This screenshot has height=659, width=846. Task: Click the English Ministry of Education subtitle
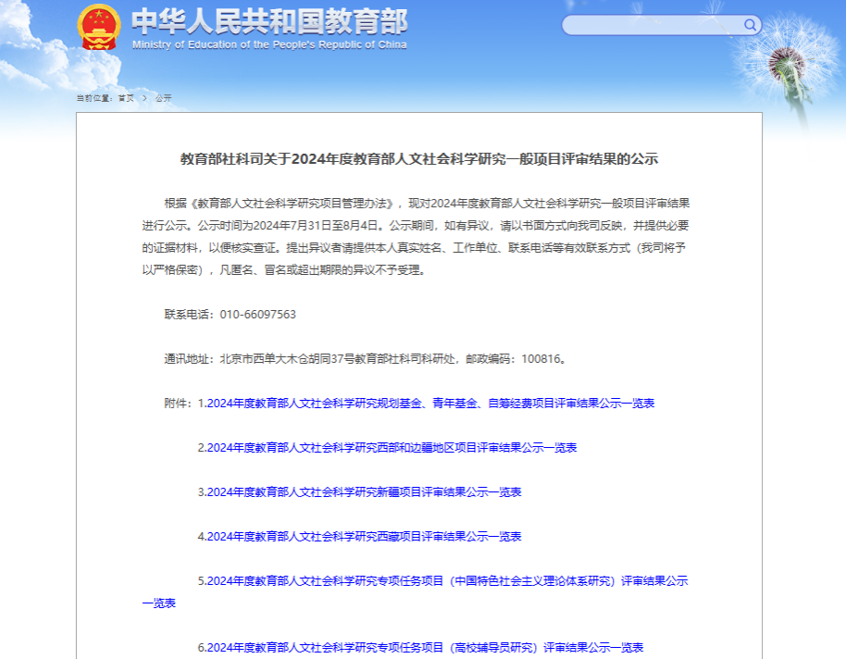coord(268,44)
